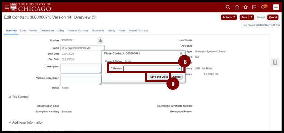Image resolution: width=284 pixels, height=133 pixels.
Task: Switch to the Deliverables tab
Action: click(47, 31)
